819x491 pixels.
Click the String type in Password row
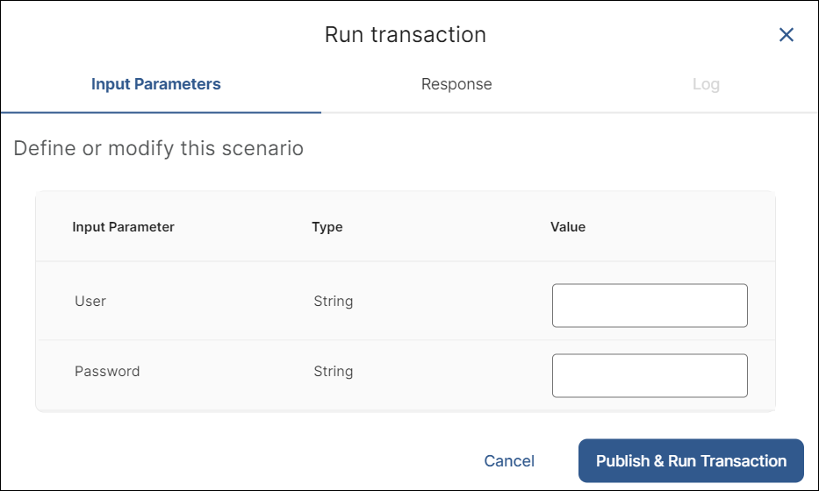(334, 371)
